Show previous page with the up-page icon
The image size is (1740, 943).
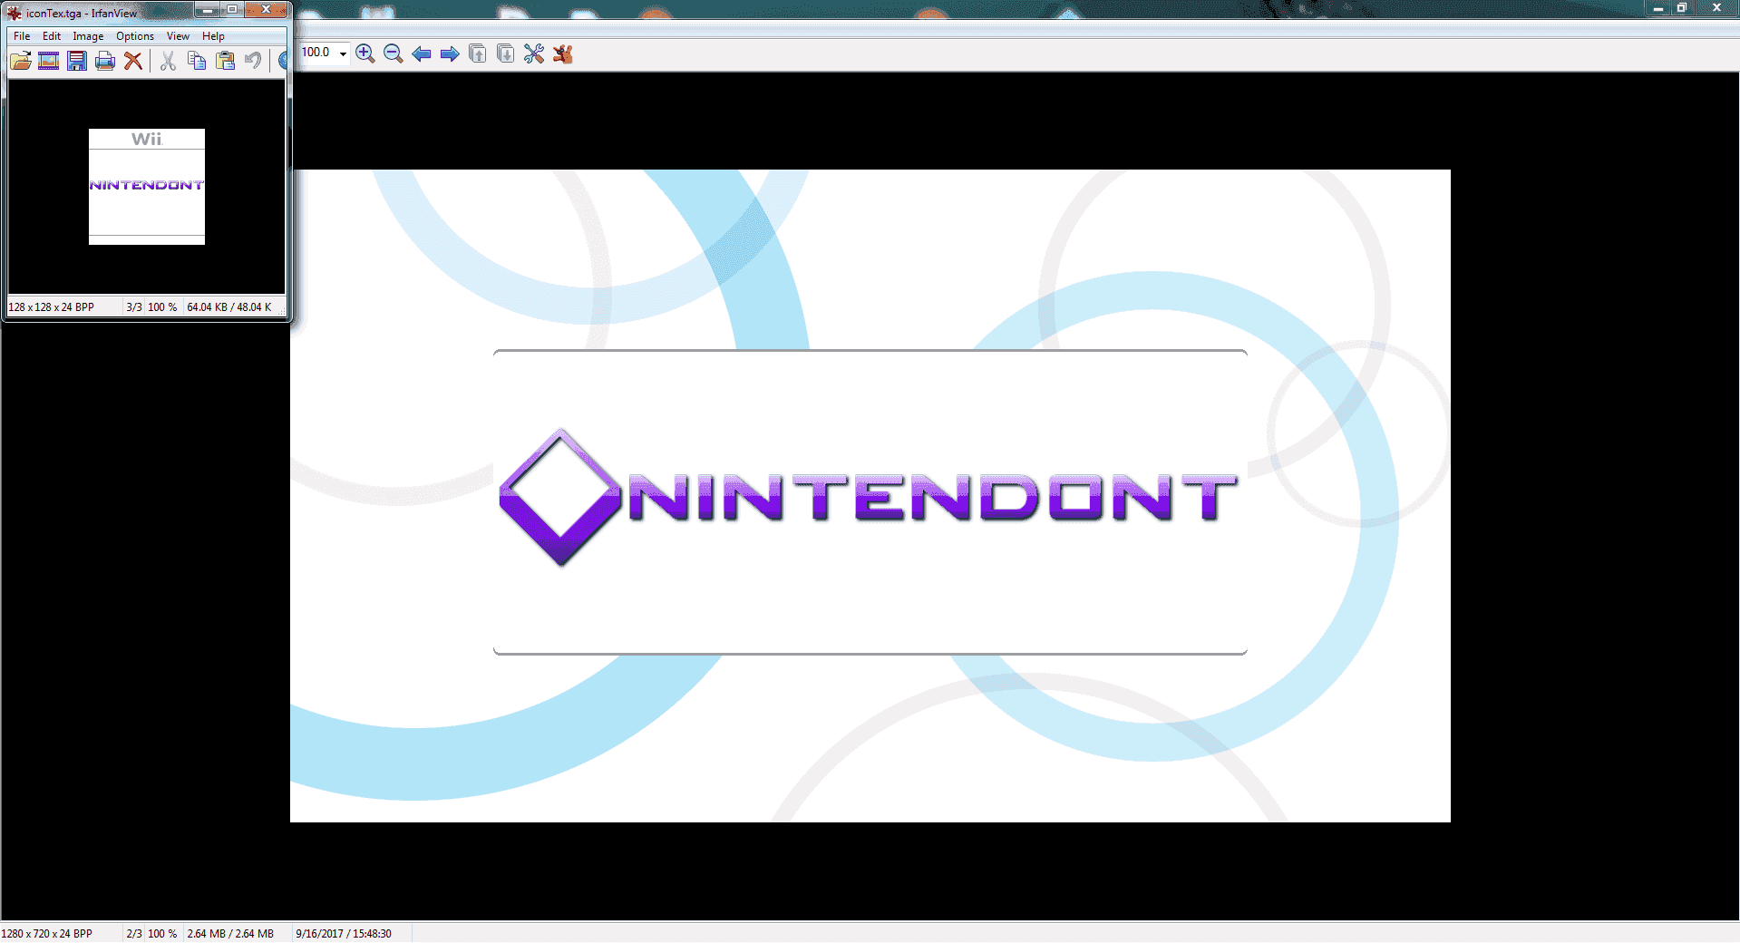(x=478, y=53)
